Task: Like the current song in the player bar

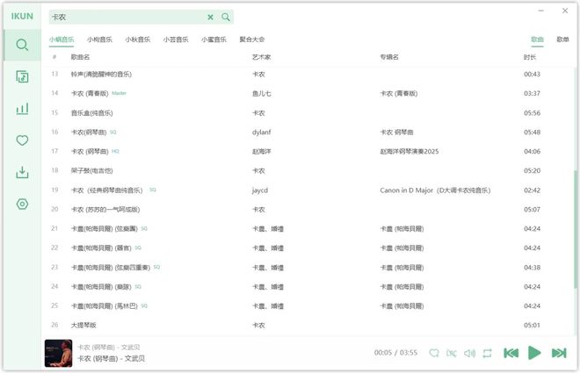Action: click(x=433, y=353)
